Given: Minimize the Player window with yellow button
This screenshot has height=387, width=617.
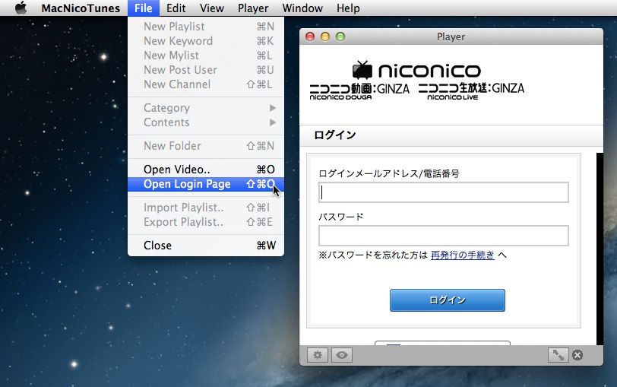Looking at the screenshot, I should tap(325, 36).
